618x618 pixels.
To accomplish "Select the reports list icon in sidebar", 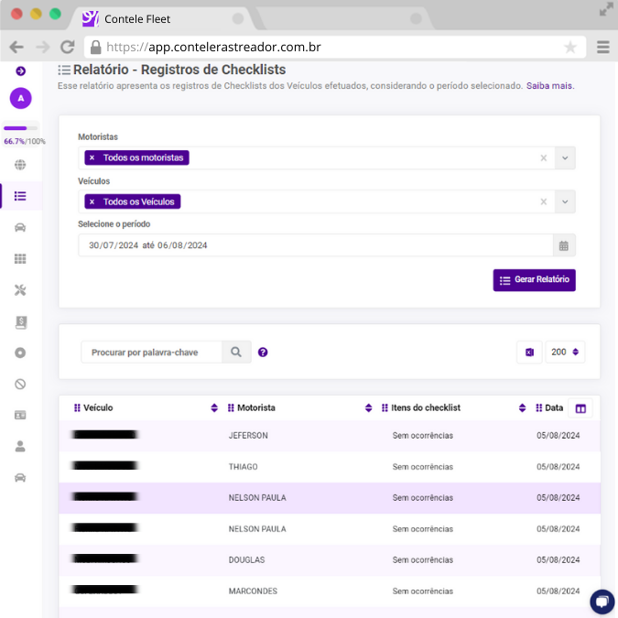I will (x=20, y=196).
